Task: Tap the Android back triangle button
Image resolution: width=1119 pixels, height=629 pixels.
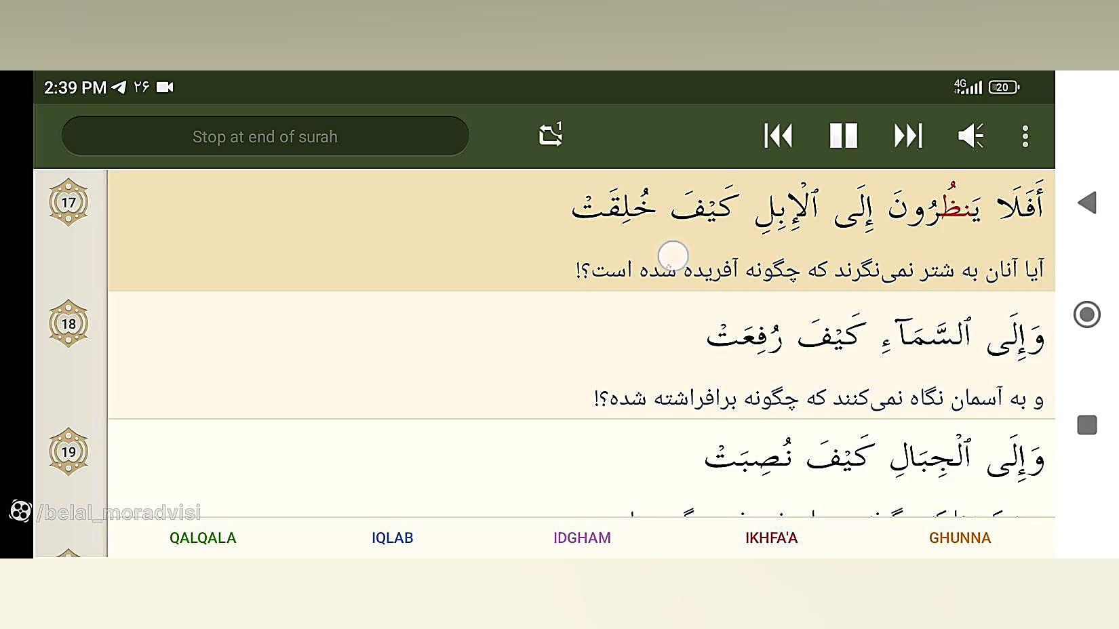Action: (x=1087, y=202)
